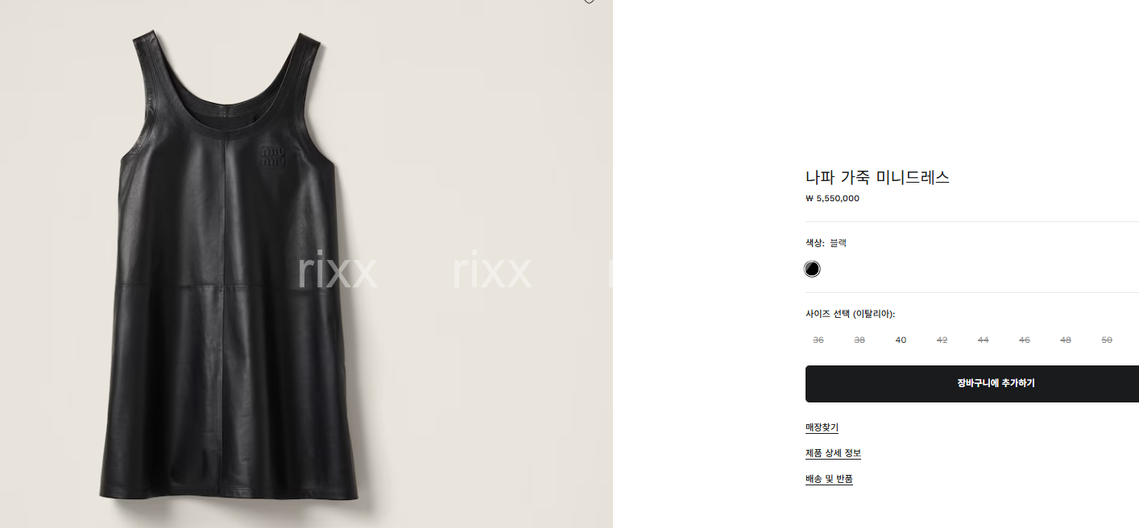The image size is (1139, 528).
Task: Open the 배송 및 반품 shipping and returns link
Action: tap(829, 479)
